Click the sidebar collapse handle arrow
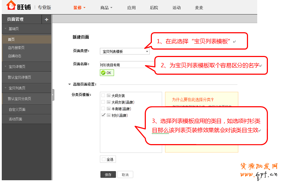This screenshot has width=281, height=182. (x=53, y=95)
